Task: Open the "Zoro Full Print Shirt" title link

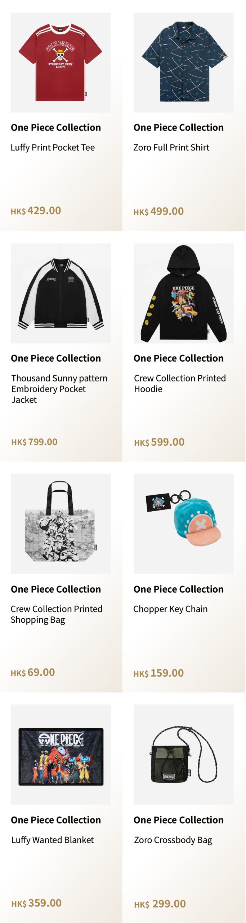Action: 171,147
